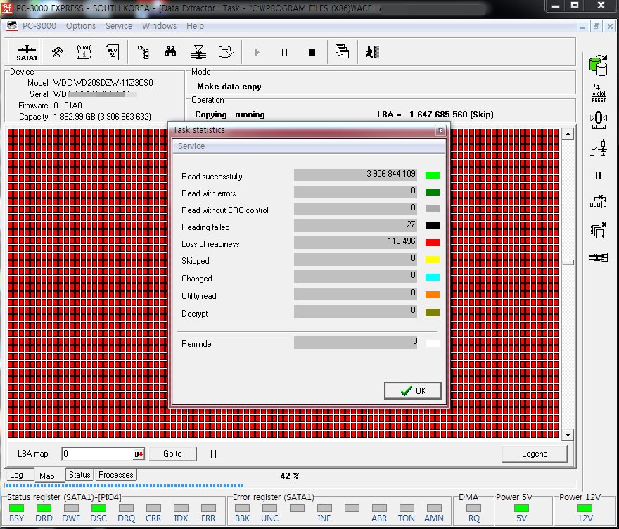Click the Reading failed black swatch
619x529 pixels.
433,226
